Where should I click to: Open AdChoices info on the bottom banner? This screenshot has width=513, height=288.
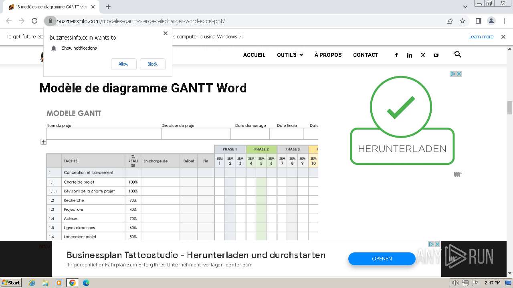click(431, 244)
